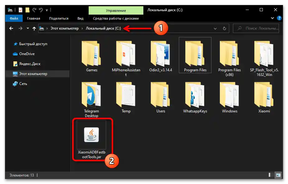The height and width of the screenshot is (184, 288).
Task: Click the drive icon in address bar
Action: click(42, 29)
